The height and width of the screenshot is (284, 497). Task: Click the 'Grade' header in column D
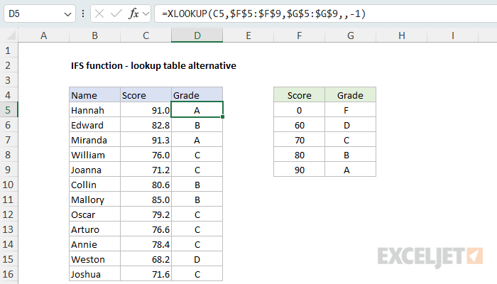tap(197, 95)
